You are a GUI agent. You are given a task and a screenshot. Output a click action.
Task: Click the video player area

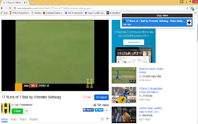55,55
